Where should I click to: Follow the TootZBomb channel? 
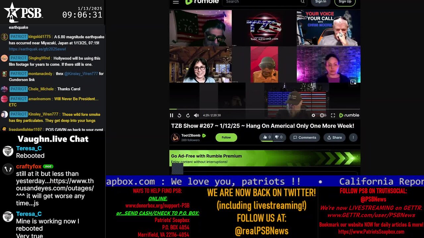tap(226, 138)
